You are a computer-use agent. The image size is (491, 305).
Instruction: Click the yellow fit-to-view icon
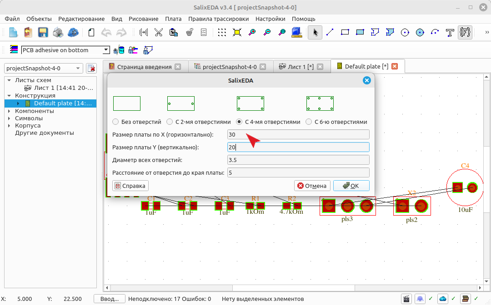pyautogui.click(x=237, y=32)
